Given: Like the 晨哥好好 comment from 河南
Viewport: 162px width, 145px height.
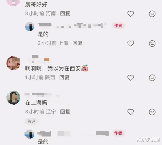Looking at the screenshot, I should click(131, 14).
